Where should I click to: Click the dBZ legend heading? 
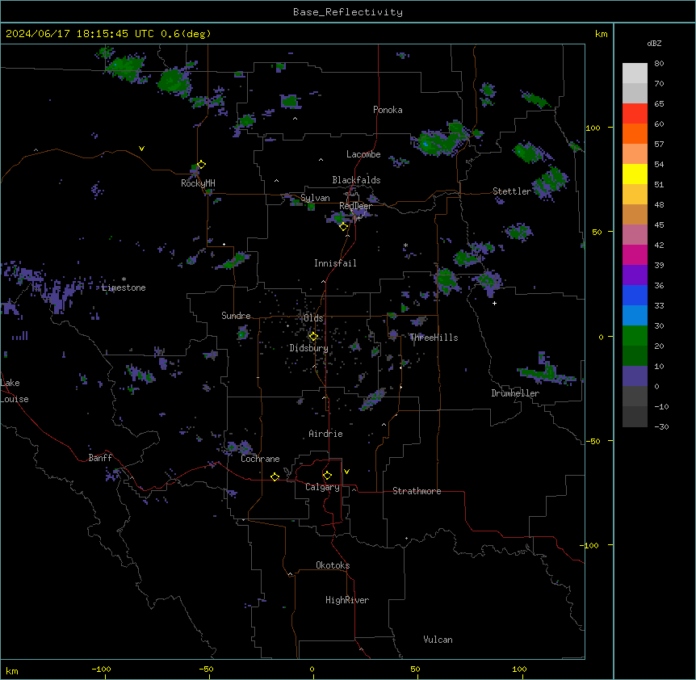654,43
